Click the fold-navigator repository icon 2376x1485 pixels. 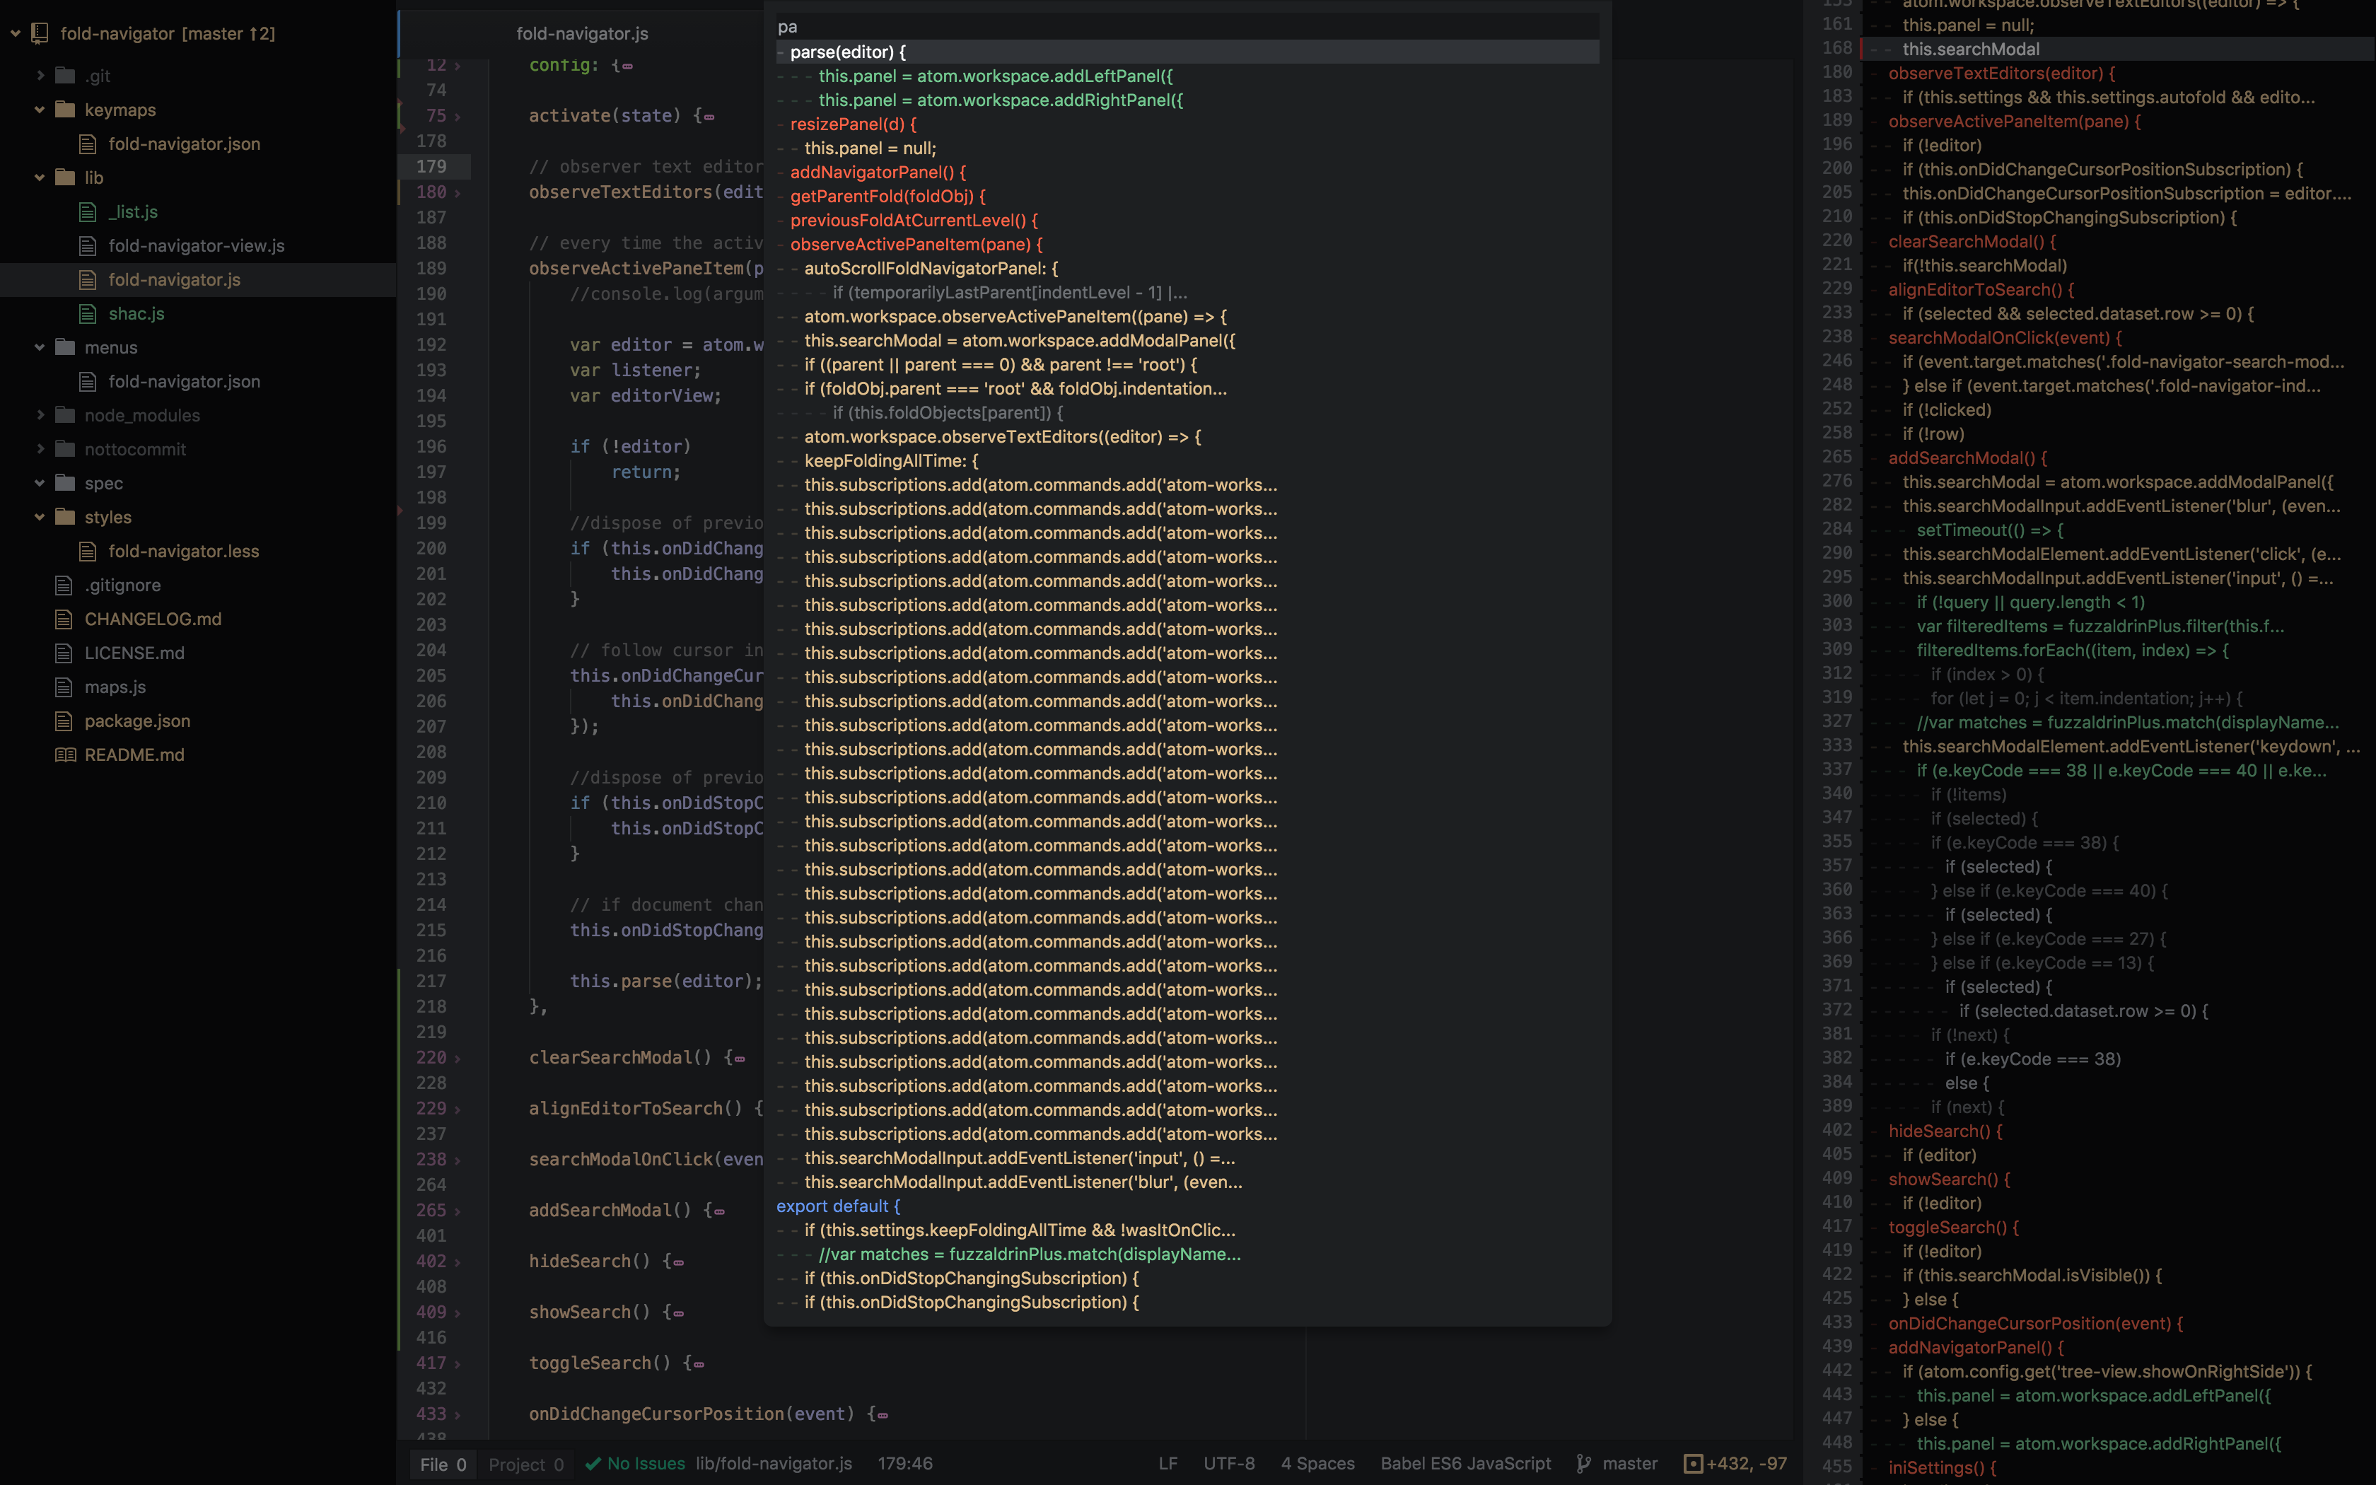coord(40,33)
